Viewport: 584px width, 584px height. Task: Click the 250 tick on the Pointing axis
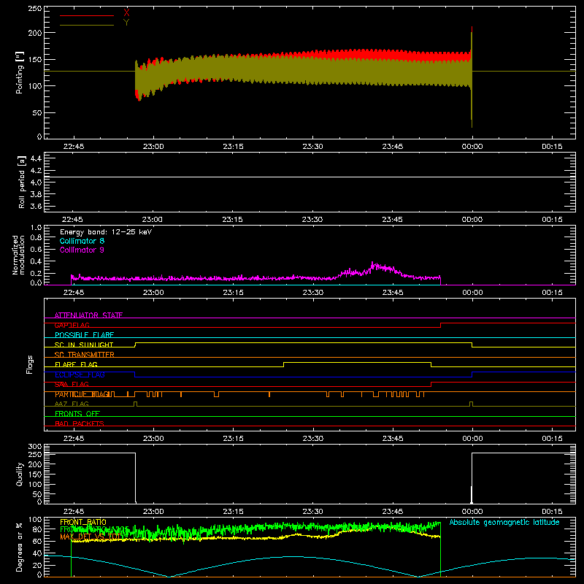pos(35,8)
